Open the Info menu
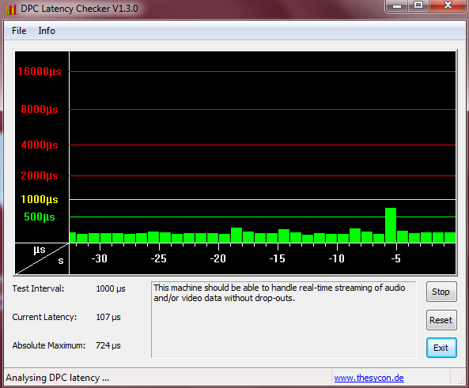The image size is (469, 388). pyautogui.click(x=47, y=31)
